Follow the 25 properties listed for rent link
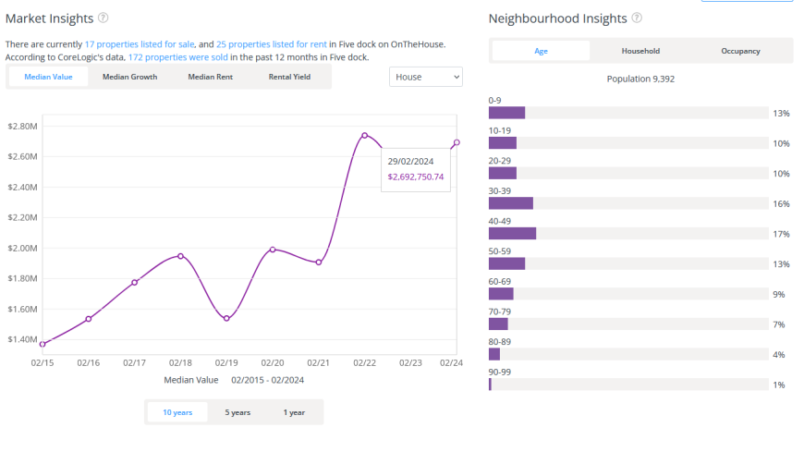Image resolution: width=804 pixels, height=452 pixels. (x=272, y=44)
